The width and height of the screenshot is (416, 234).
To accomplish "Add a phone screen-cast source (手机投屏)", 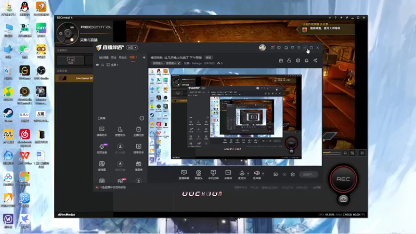I will point(213,175).
